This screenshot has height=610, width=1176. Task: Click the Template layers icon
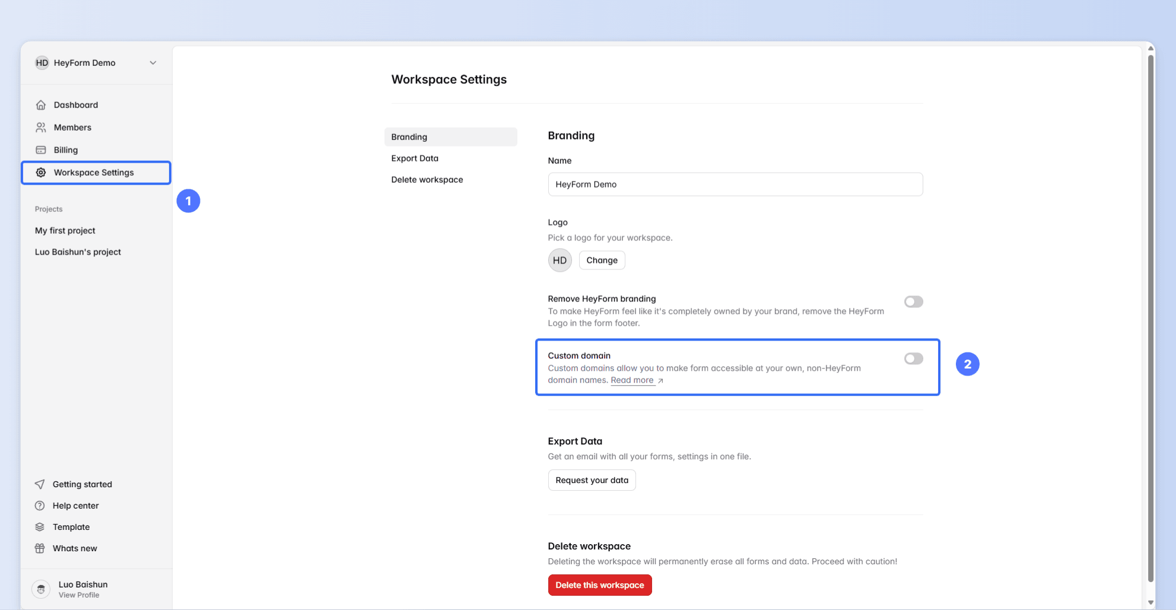(x=40, y=527)
